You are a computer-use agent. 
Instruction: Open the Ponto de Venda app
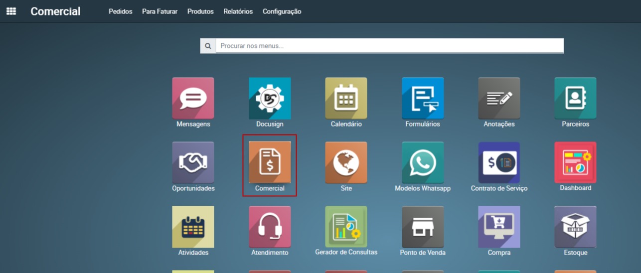pos(423,227)
